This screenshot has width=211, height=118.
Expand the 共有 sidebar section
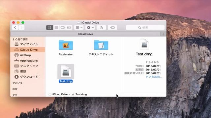click(x=15, y=89)
